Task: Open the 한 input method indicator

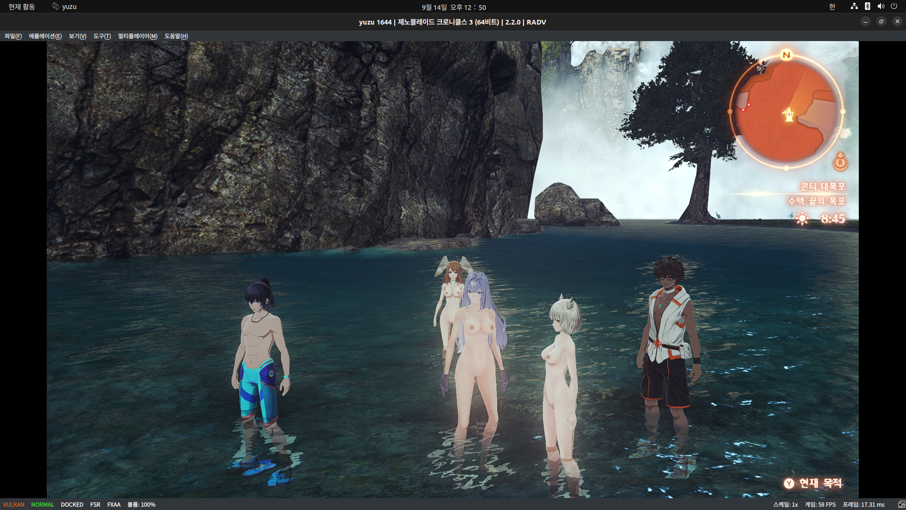Action: click(x=832, y=7)
